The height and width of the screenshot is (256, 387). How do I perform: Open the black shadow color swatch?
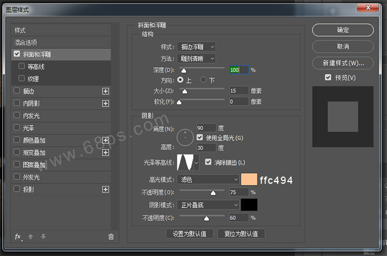249,205
